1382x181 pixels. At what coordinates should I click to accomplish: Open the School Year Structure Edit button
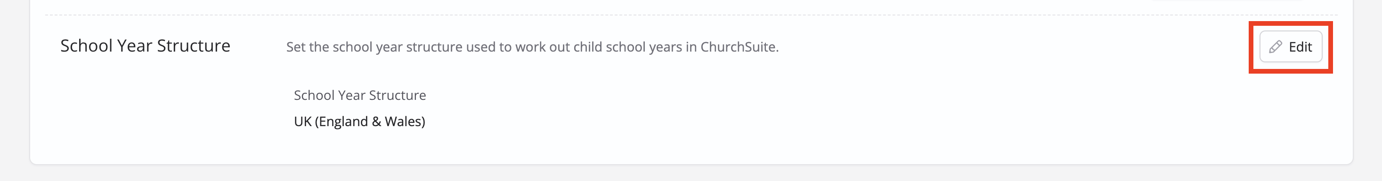click(1291, 47)
